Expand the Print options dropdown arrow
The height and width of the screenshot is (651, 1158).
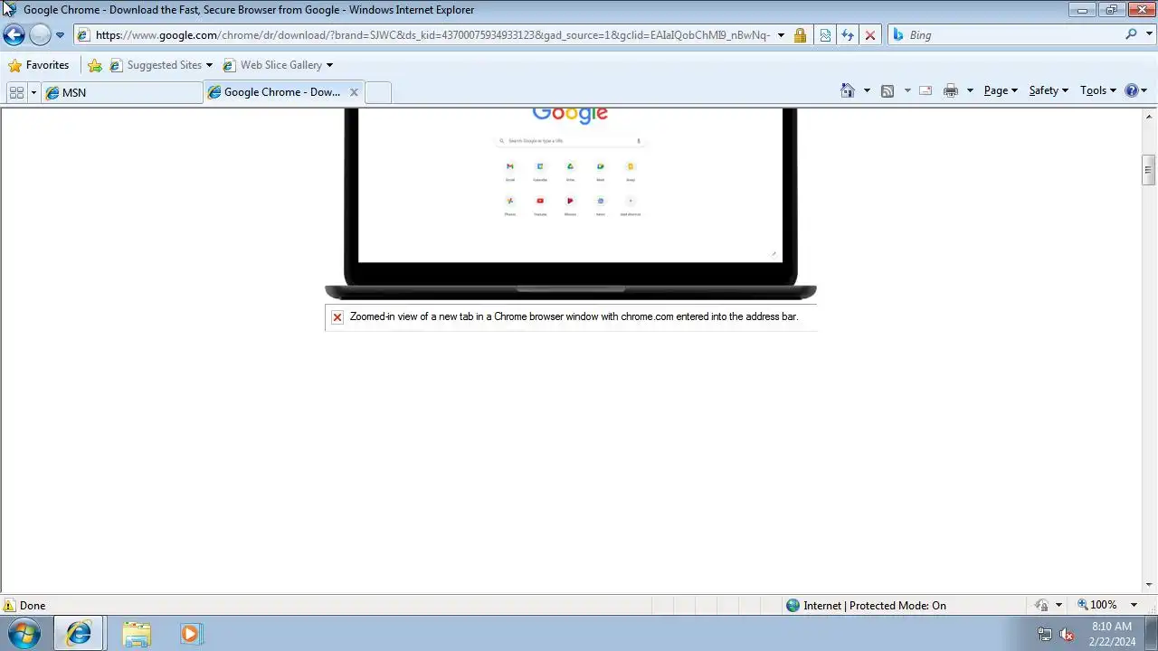click(970, 90)
